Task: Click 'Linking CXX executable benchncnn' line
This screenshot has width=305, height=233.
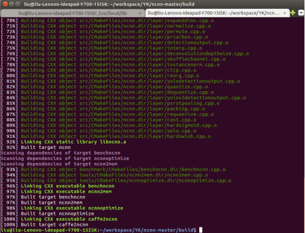Action: coord(58,186)
